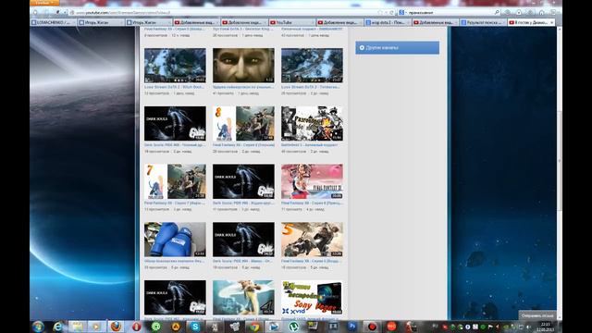Open the Windows Start menu
This screenshot has height=333, width=592.
click(38, 327)
